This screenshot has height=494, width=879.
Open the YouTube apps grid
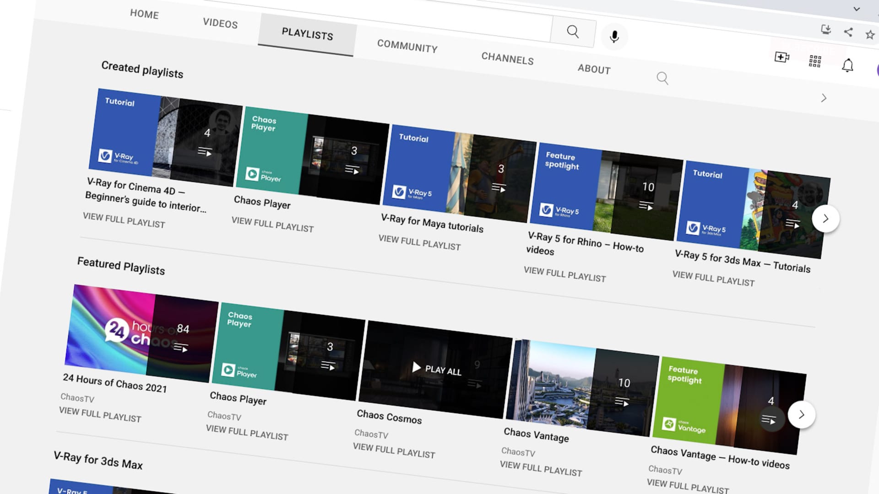click(815, 61)
